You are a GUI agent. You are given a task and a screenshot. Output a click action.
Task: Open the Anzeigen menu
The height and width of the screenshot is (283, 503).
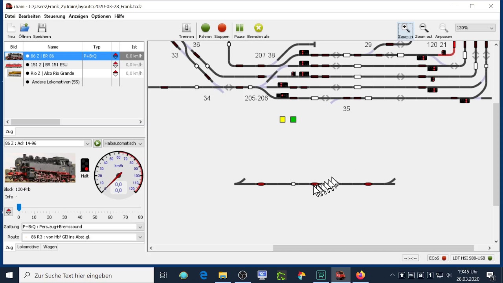(78, 16)
